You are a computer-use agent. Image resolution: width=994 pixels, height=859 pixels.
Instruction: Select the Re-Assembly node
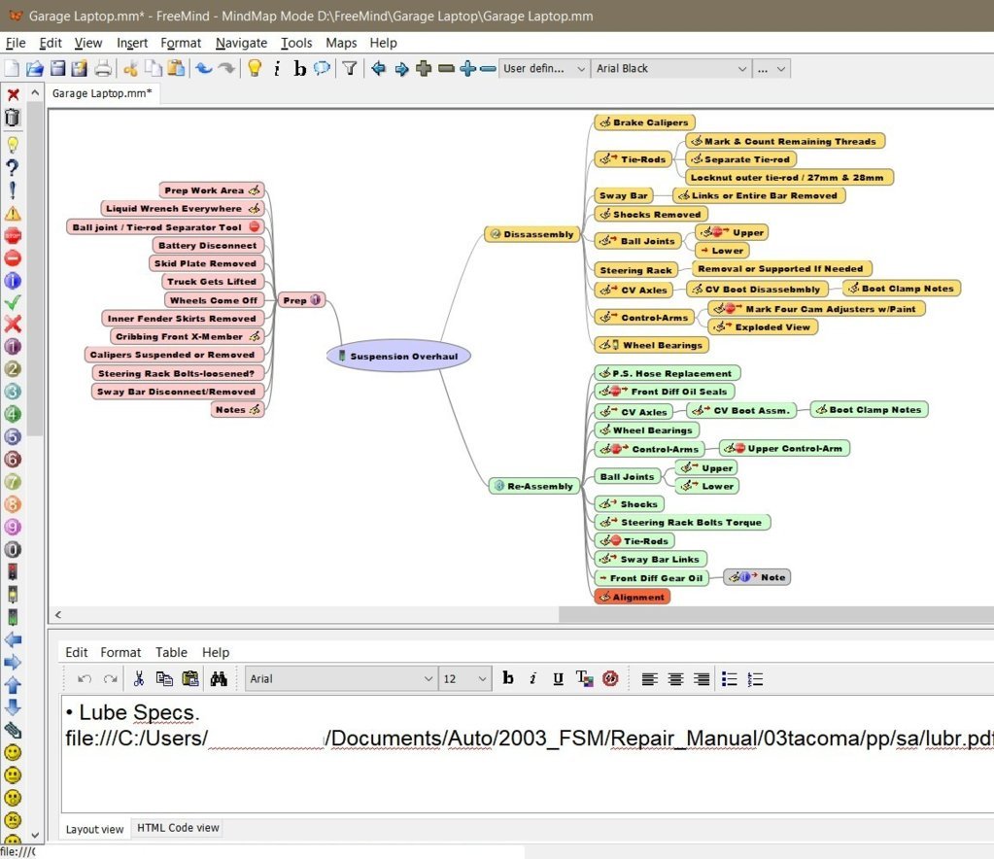tap(533, 486)
